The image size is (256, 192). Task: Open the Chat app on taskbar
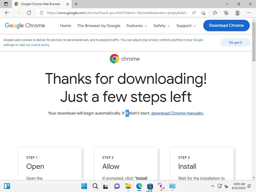coord(117,186)
